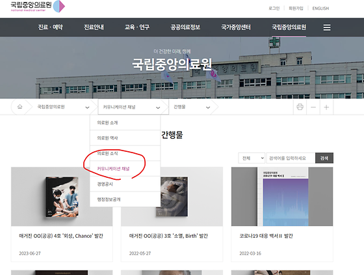Viewport: 364px width, 275px height.
Task: Open title link 매거진 OO(공공) 4호 발간
Action: click(x=61, y=236)
